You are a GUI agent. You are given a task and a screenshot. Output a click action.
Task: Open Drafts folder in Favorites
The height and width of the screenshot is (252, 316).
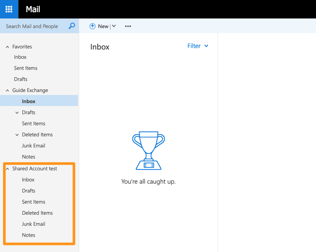pos(21,79)
